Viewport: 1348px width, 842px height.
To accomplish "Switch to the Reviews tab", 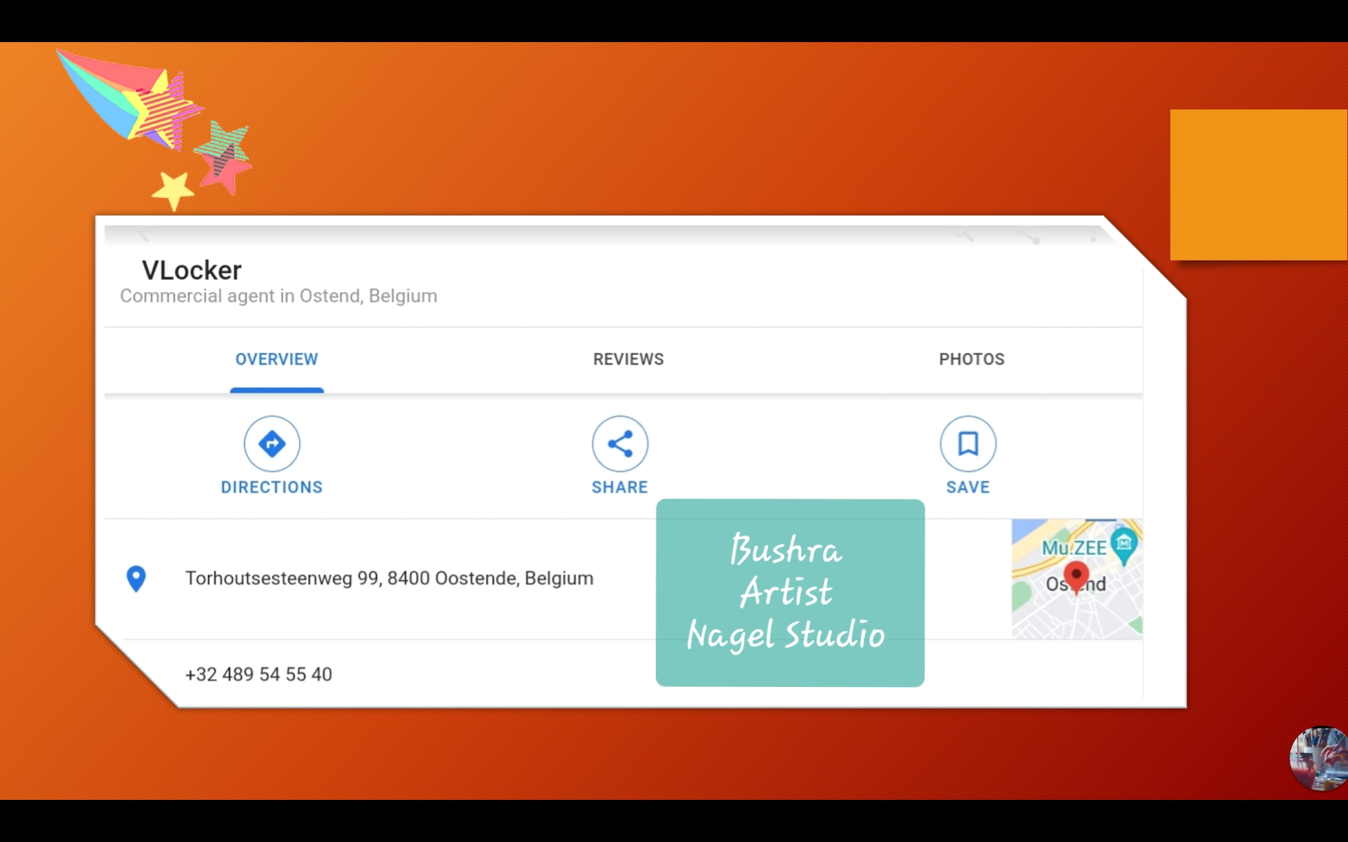I will (628, 359).
